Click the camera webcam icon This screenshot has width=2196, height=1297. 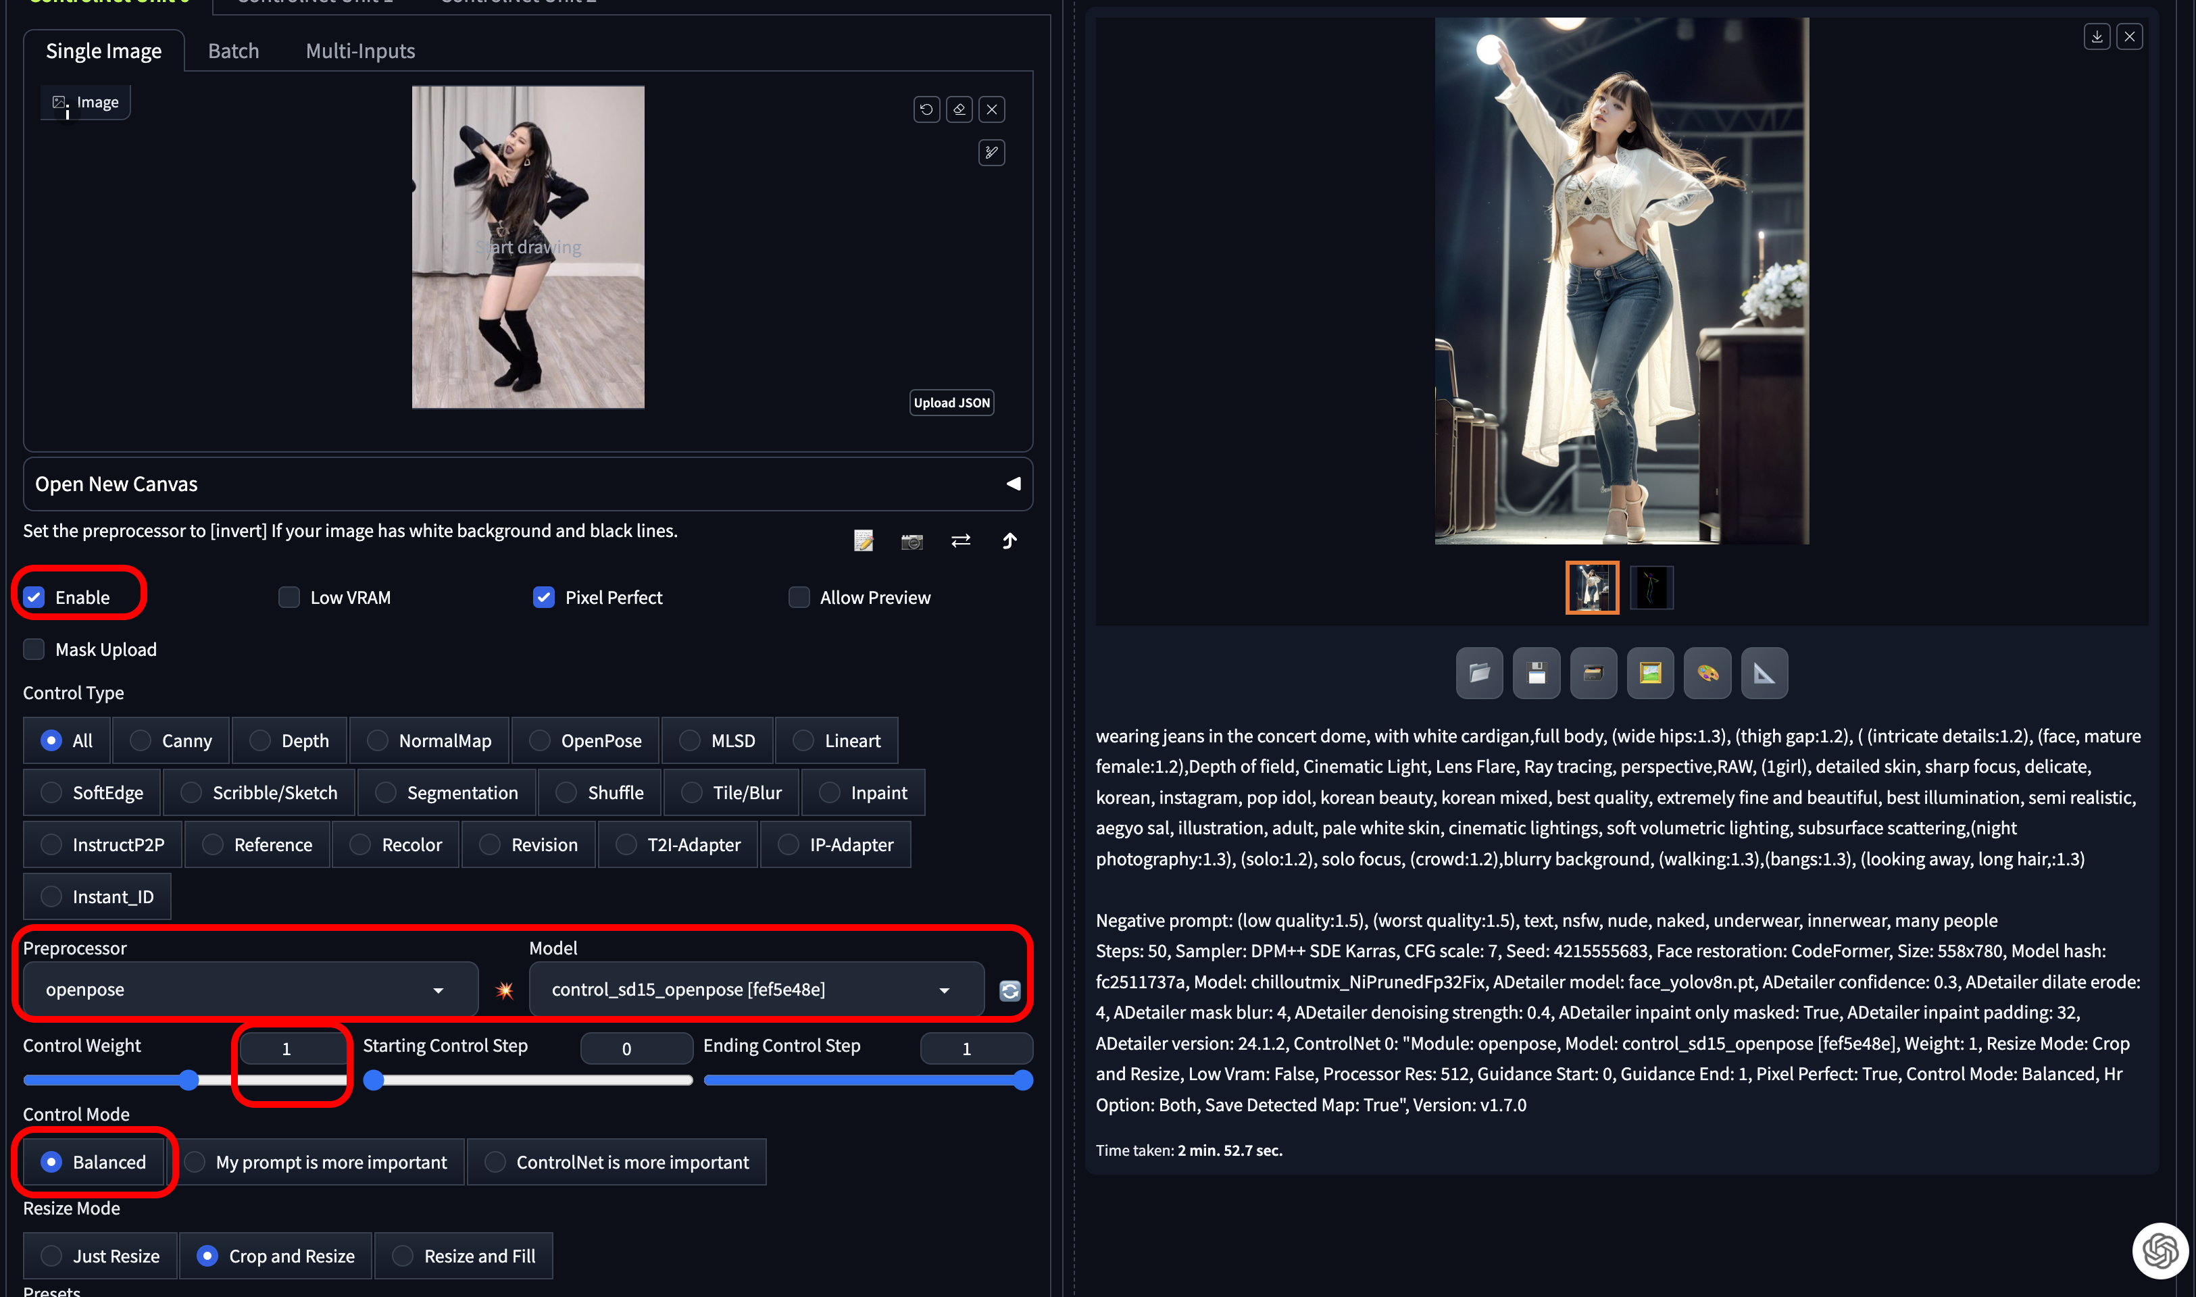(912, 541)
